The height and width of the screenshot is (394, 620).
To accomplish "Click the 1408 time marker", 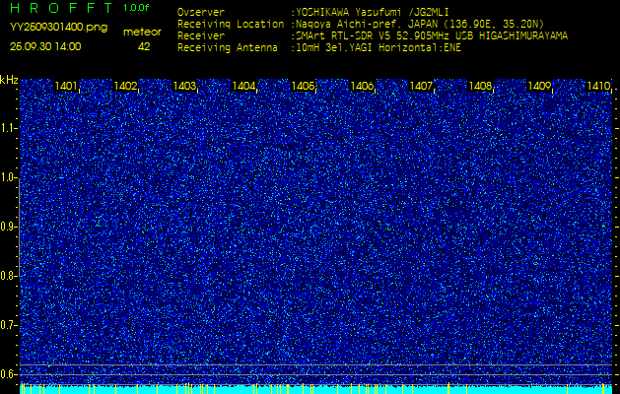I will coord(480,86).
